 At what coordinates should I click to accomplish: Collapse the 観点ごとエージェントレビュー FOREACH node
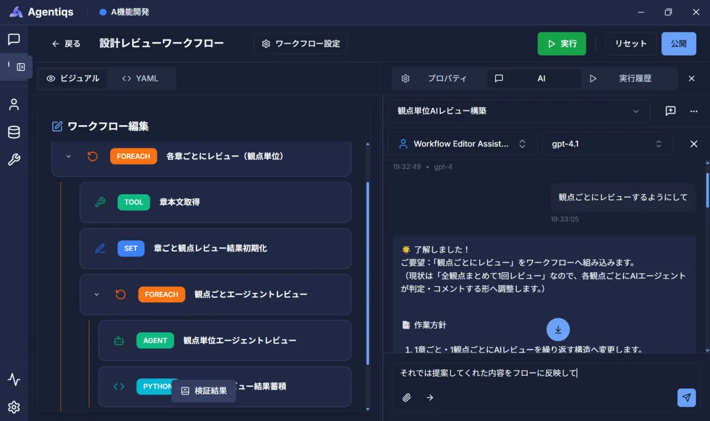(x=96, y=294)
